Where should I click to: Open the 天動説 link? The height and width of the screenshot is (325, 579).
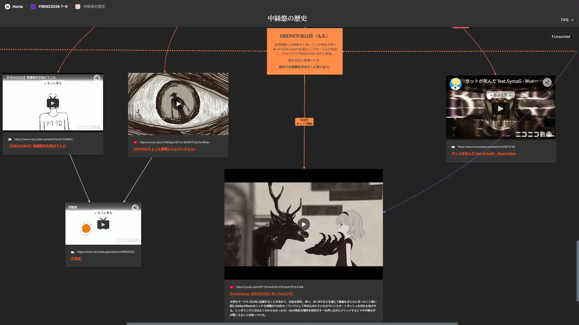(76, 258)
